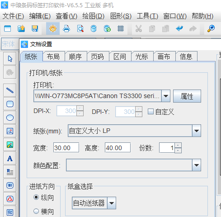Open the 工具(T) menu
The width and height of the screenshot is (221, 217).
point(147,16)
